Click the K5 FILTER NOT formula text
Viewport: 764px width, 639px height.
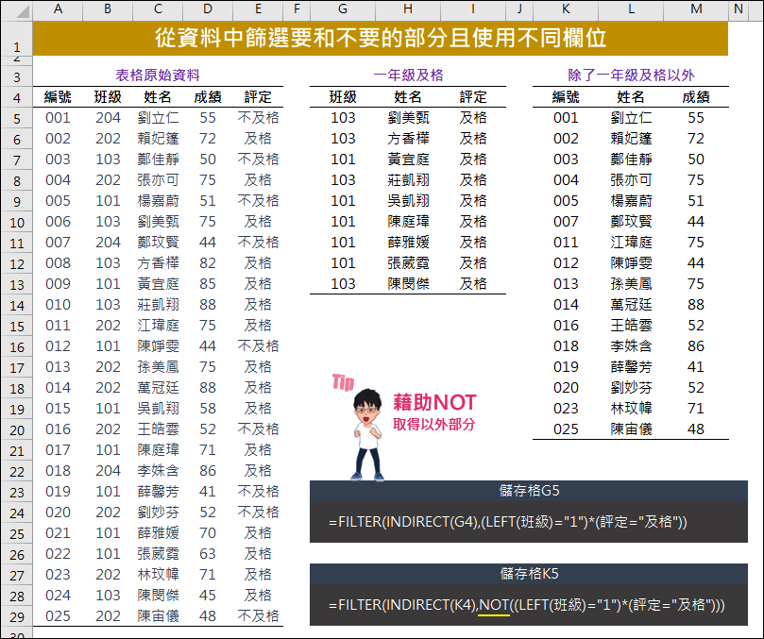pos(526,605)
